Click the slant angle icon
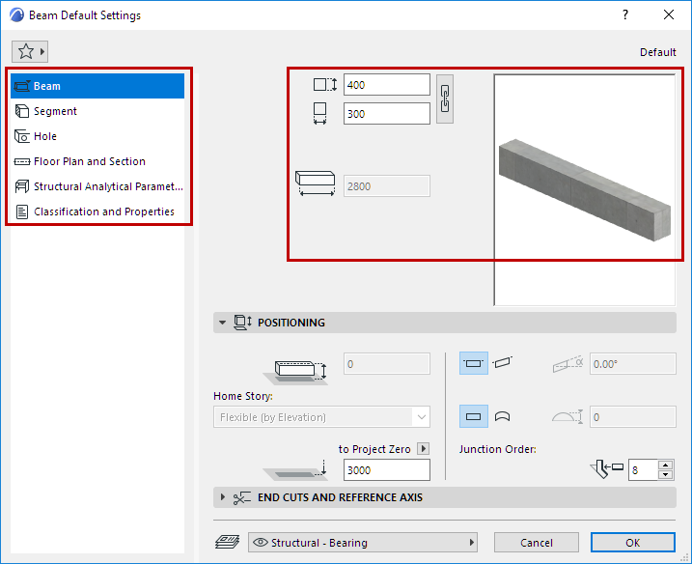 [x=568, y=364]
